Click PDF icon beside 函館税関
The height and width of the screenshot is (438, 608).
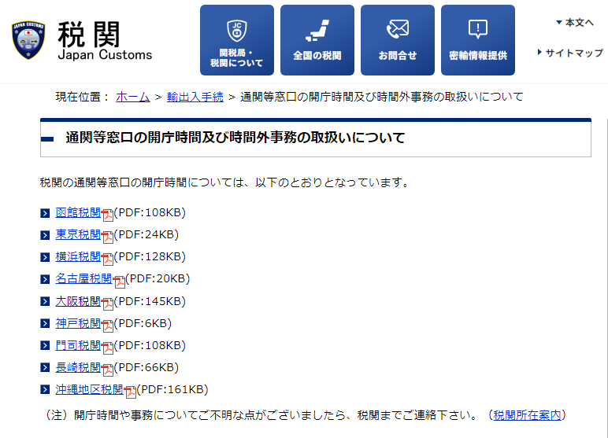107,215
